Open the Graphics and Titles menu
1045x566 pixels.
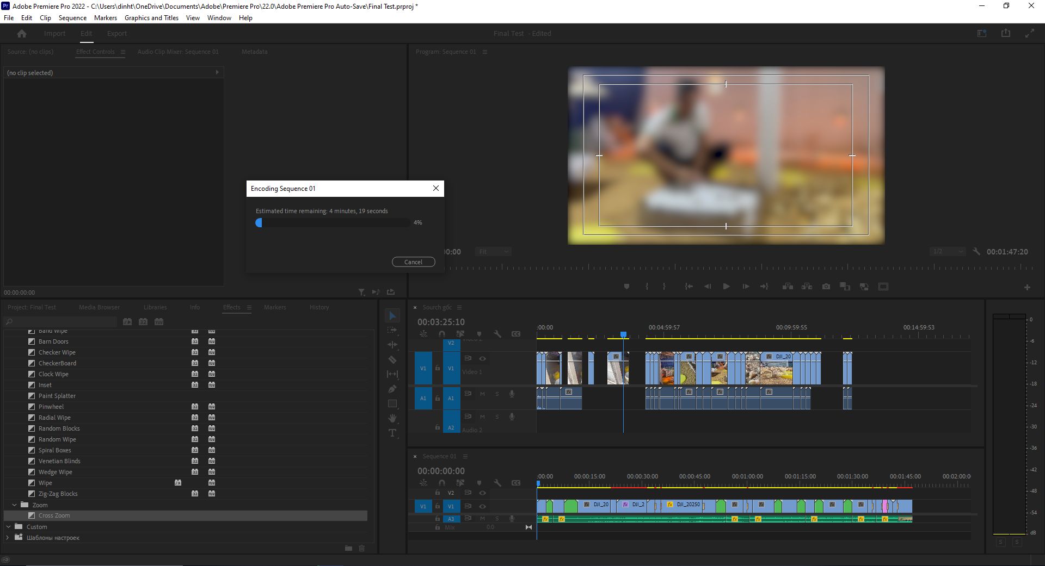click(x=151, y=18)
